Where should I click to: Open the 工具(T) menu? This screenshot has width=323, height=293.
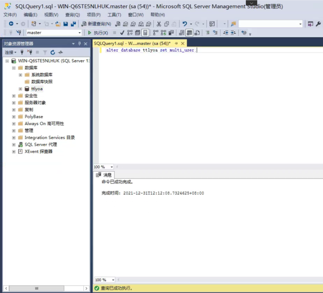tap(114, 15)
